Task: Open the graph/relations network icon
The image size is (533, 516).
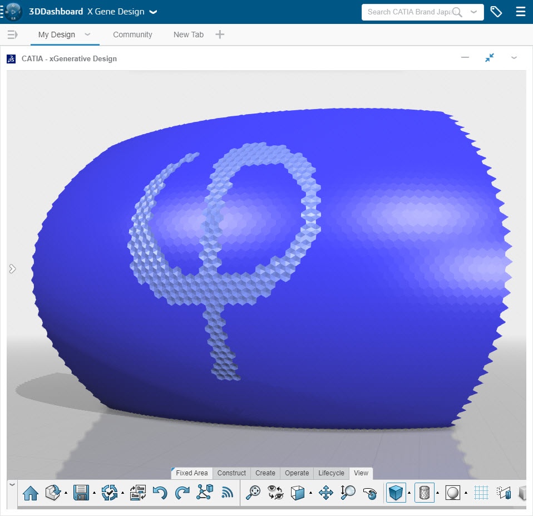Action: click(x=205, y=492)
